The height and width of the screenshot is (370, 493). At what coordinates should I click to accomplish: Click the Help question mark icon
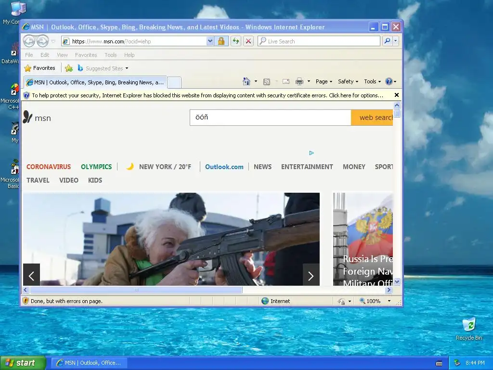point(389,81)
